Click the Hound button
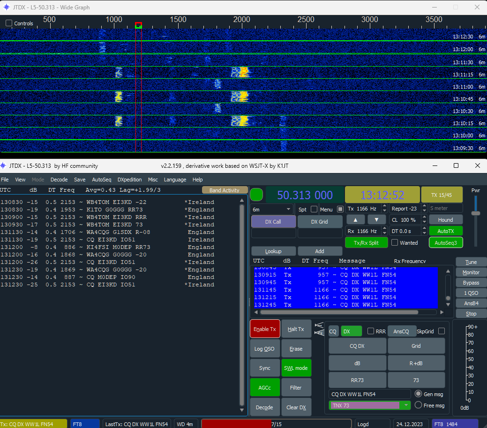This screenshot has height=428, width=487. pos(446,219)
